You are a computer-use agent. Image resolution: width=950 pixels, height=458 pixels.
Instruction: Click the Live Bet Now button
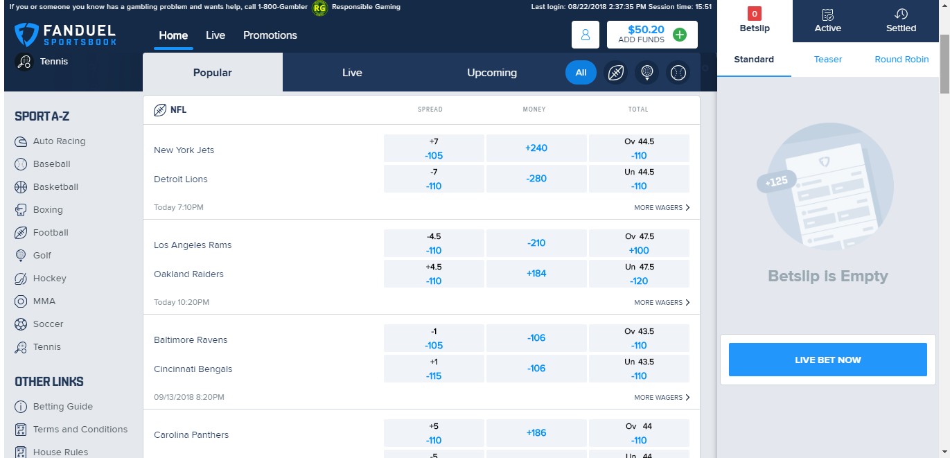click(827, 360)
